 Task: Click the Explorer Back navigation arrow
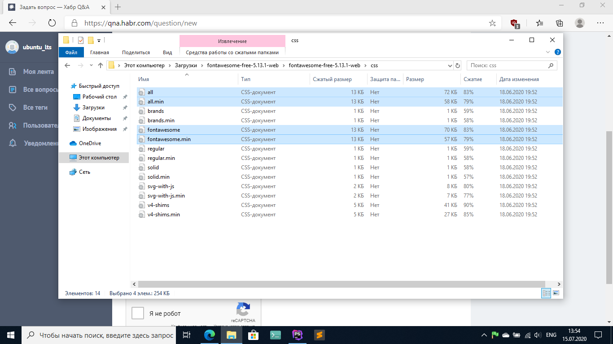68,65
